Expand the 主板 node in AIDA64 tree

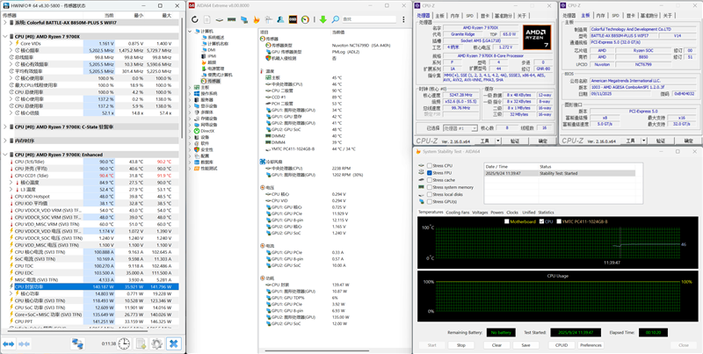tap(190, 87)
